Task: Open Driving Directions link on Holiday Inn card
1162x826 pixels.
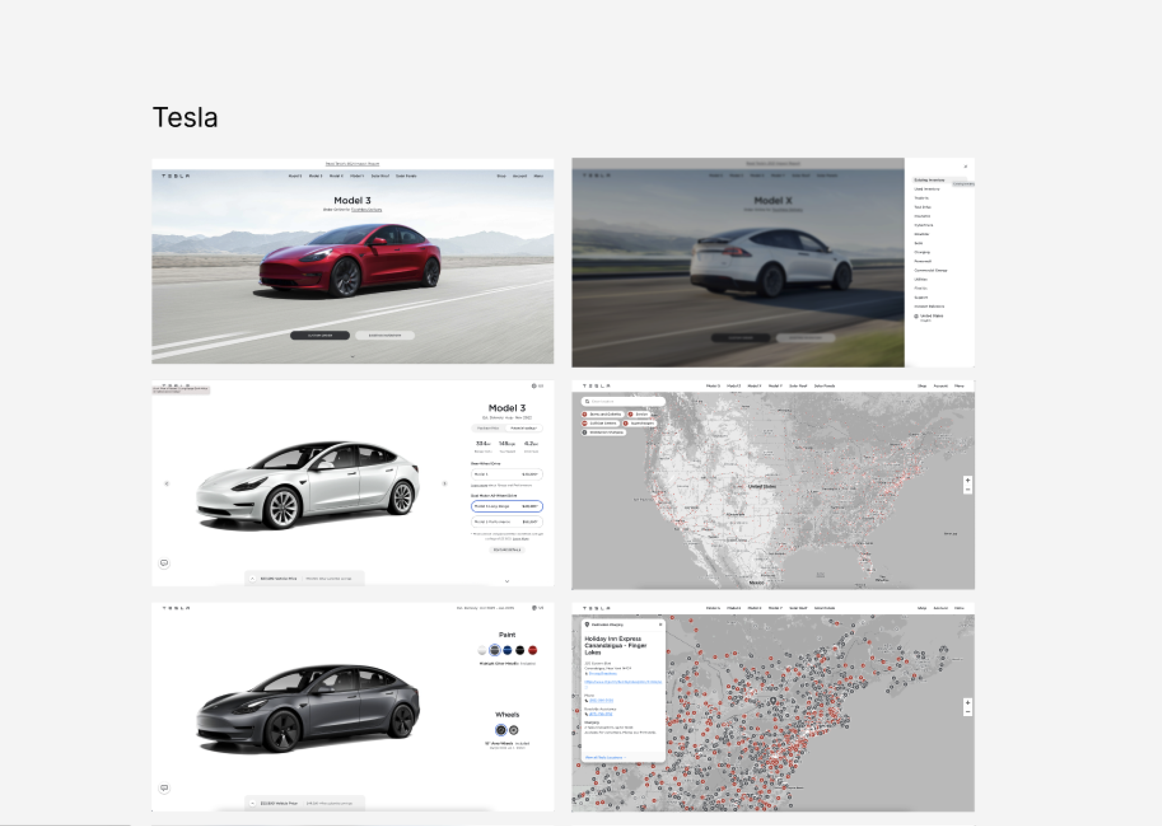Action: (602, 674)
